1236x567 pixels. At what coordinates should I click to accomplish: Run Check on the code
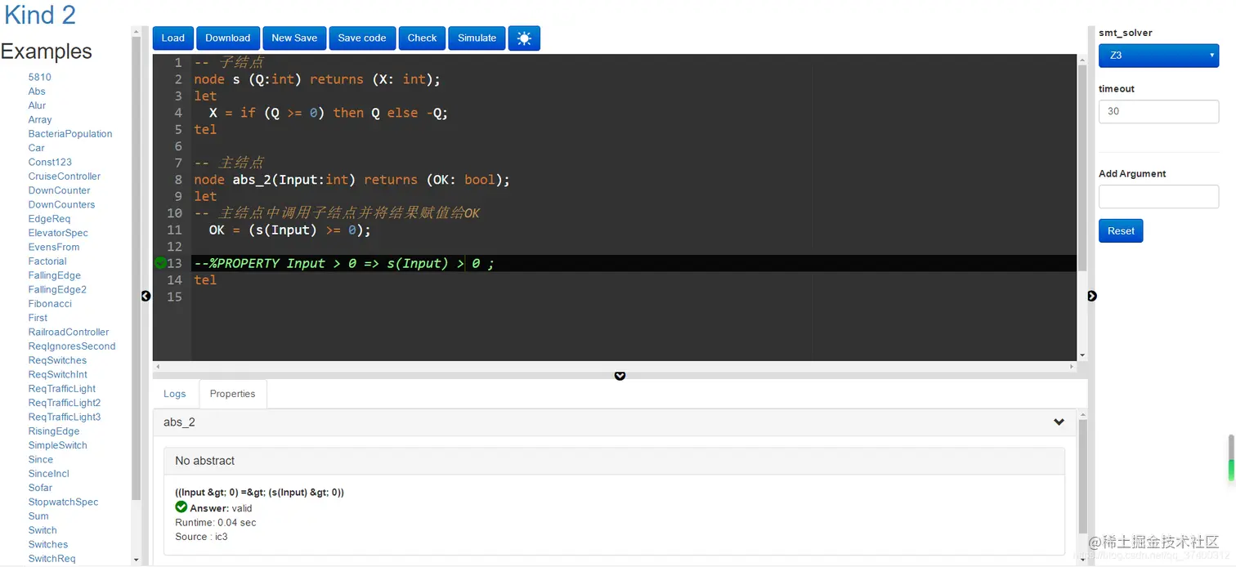422,38
